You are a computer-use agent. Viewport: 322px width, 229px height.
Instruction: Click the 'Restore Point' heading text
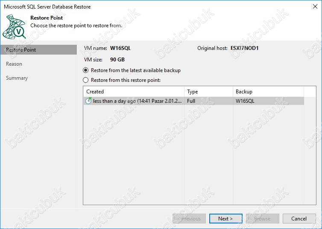coord(47,18)
